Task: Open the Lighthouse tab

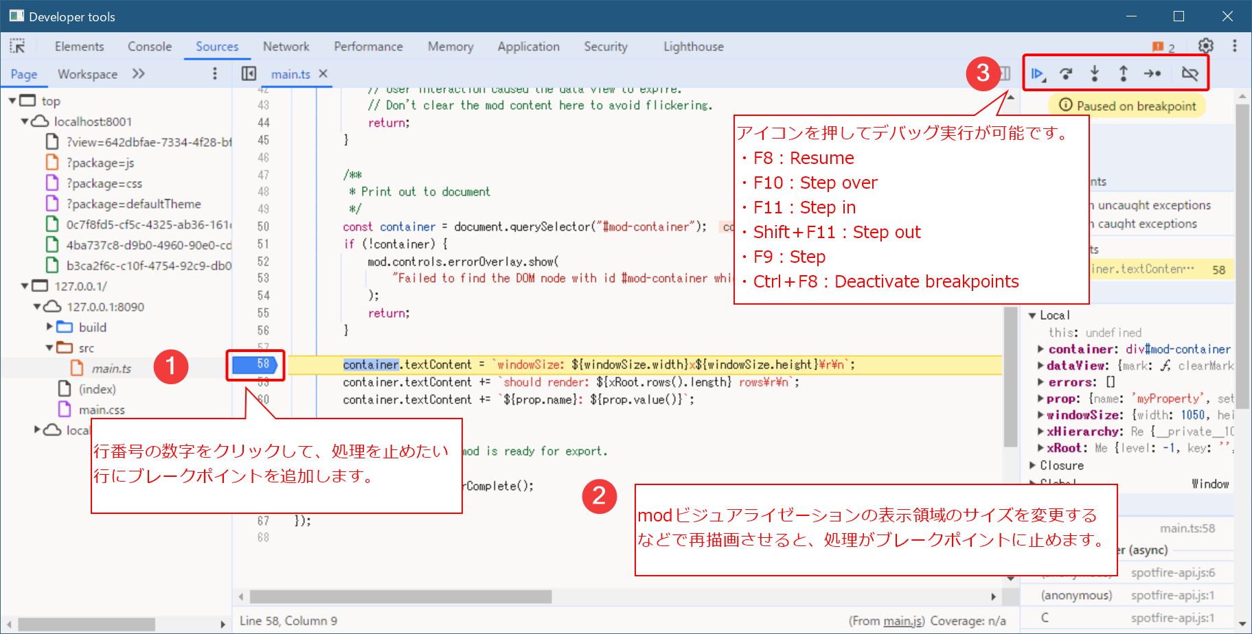Action: click(x=694, y=46)
